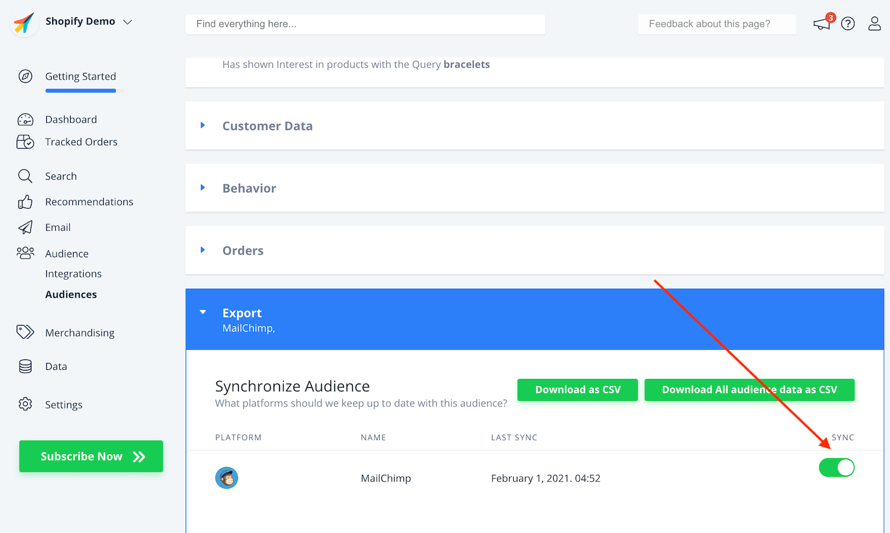Go to Integrations under Audience
The width and height of the screenshot is (890, 533).
tap(73, 274)
